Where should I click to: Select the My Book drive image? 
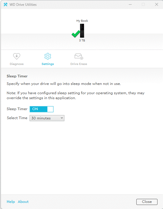coord(82,31)
